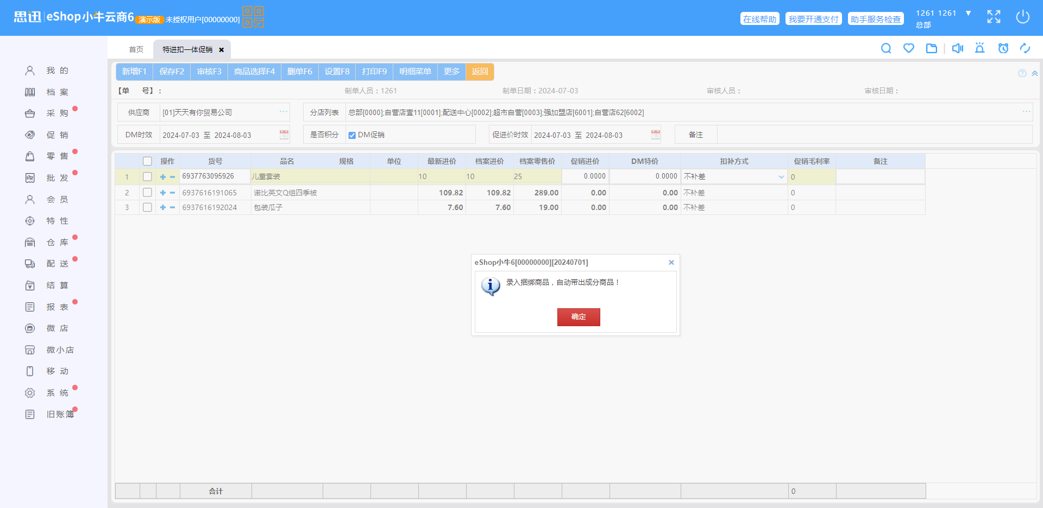This screenshot has width=1043, height=508.
Task: Open the 结算 sidebar module
Action: pos(48,285)
